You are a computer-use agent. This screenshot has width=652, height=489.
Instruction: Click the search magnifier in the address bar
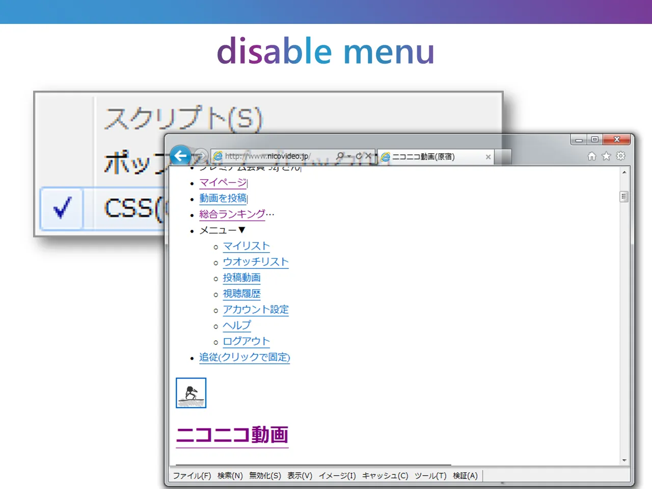click(x=340, y=156)
